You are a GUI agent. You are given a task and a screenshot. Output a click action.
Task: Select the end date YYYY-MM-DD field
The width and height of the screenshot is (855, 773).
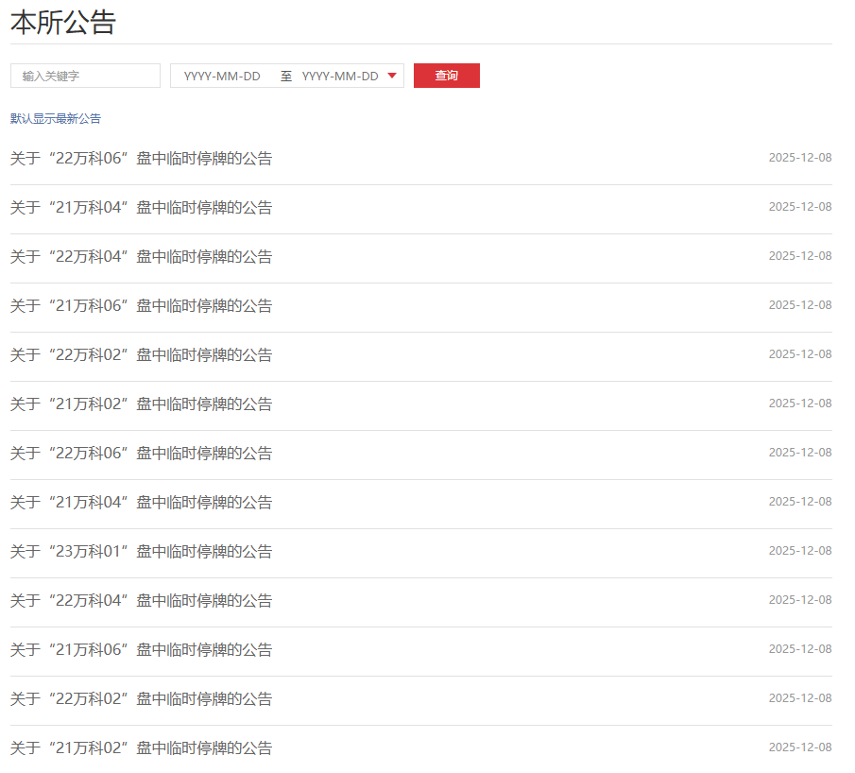point(339,77)
